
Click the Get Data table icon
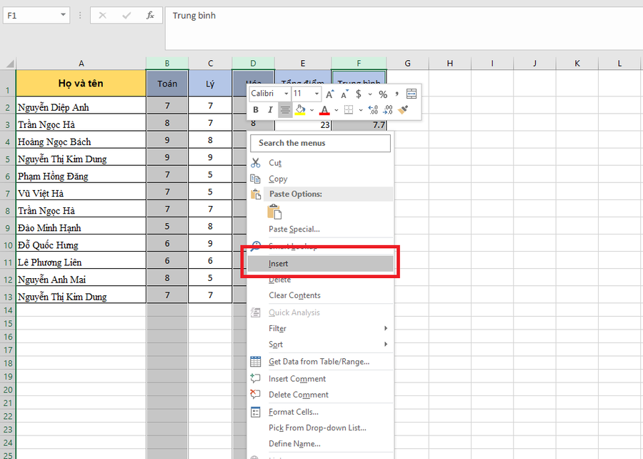tap(256, 361)
